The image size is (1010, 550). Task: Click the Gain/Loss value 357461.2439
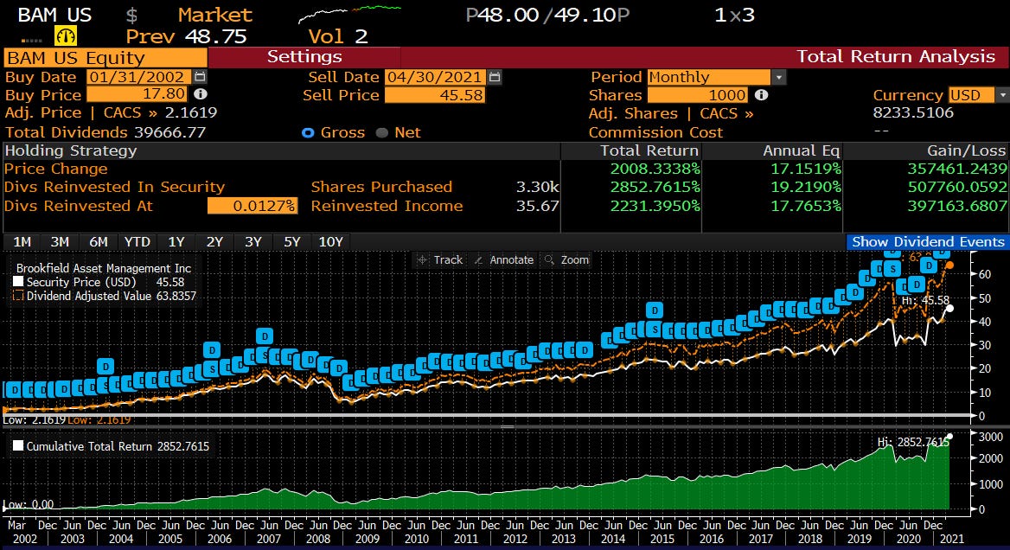click(x=957, y=169)
